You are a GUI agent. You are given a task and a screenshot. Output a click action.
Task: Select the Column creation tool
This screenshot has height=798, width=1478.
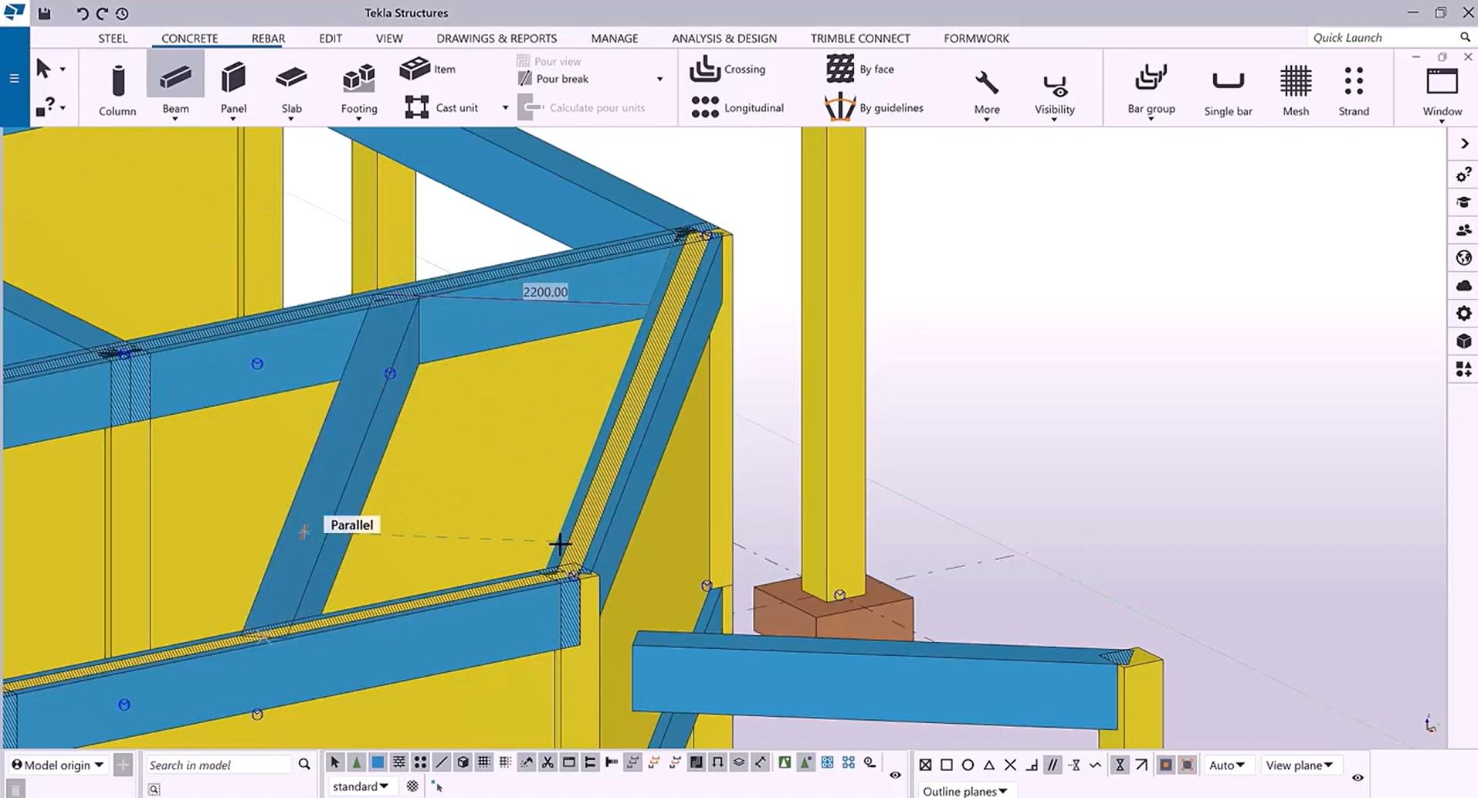click(x=117, y=85)
